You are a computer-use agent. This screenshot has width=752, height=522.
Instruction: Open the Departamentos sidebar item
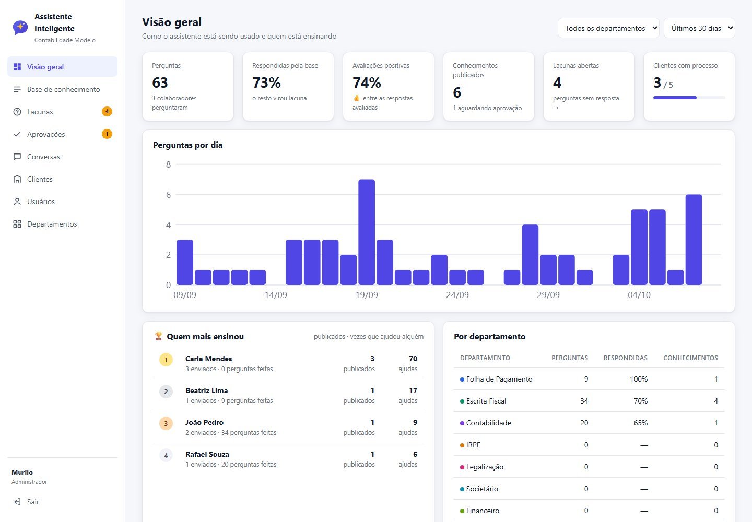click(63, 224)
